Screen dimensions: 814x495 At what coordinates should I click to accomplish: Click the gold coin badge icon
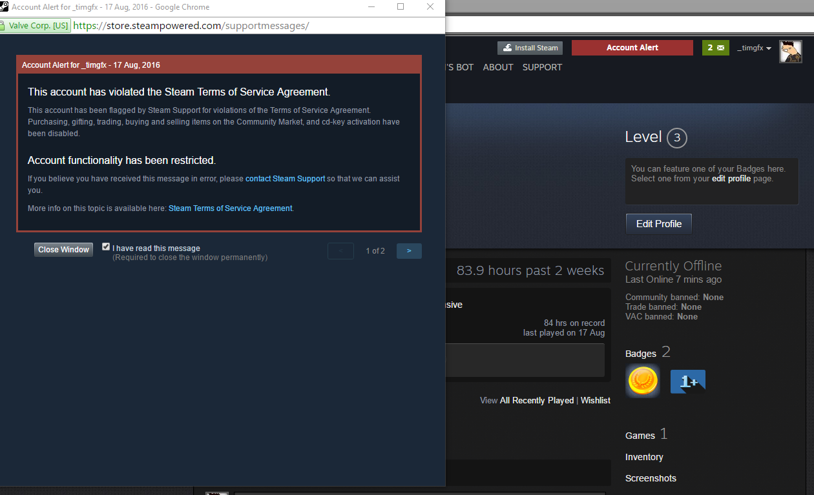click(x=642, y=381)
